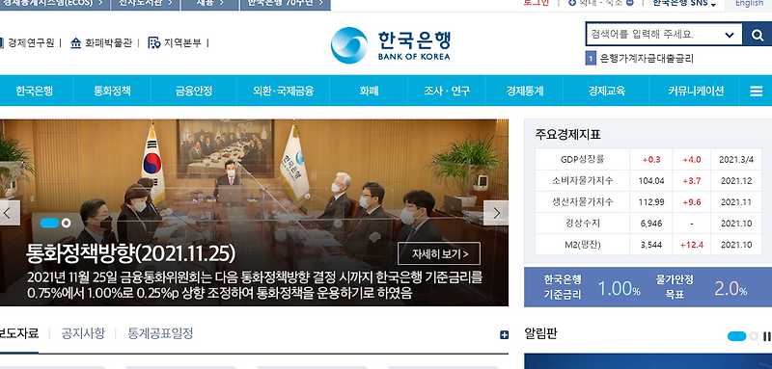The width and height of the screenshot is (772, 369).
Task: Go to the previous banner slide
Action: pyautogui.click(x=9, y=213)
